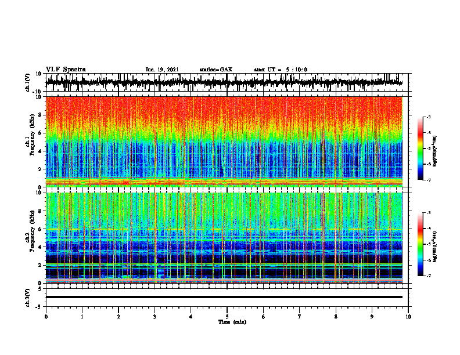
Task: Click the "4" kHz tick on ch.2 frequency axis
Action: point(40,247)
